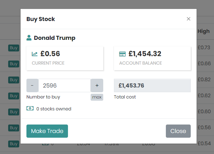Click the High column header

pyautogui.click(x=204, y=31)
